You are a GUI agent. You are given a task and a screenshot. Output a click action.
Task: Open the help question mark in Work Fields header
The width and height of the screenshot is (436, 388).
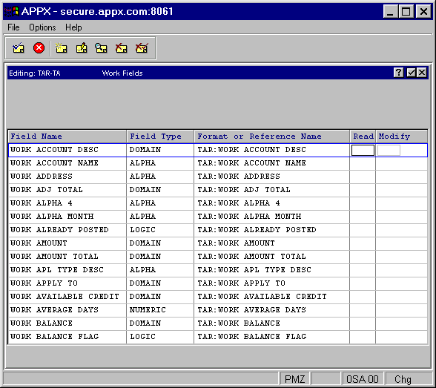[398, 73]
